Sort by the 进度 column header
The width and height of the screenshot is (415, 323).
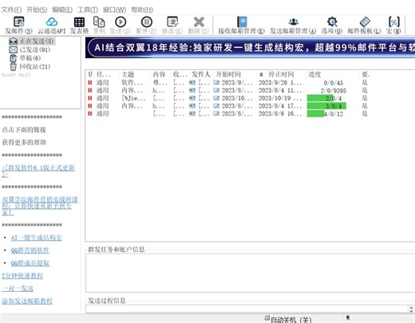314,74
